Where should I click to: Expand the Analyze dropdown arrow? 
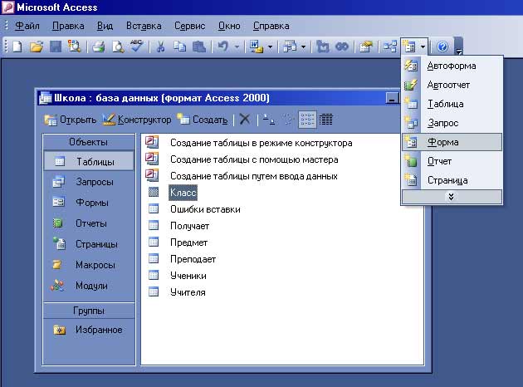click(304, 47)
